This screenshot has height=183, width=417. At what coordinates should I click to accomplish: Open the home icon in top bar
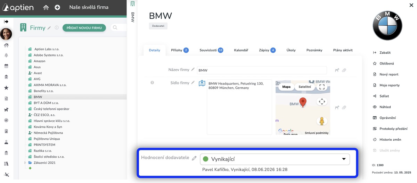click(46, 7)
